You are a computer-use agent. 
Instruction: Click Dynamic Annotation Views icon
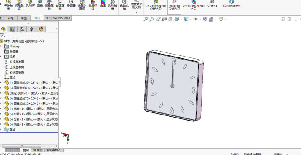pyautogui.click(x=170, y=19)
